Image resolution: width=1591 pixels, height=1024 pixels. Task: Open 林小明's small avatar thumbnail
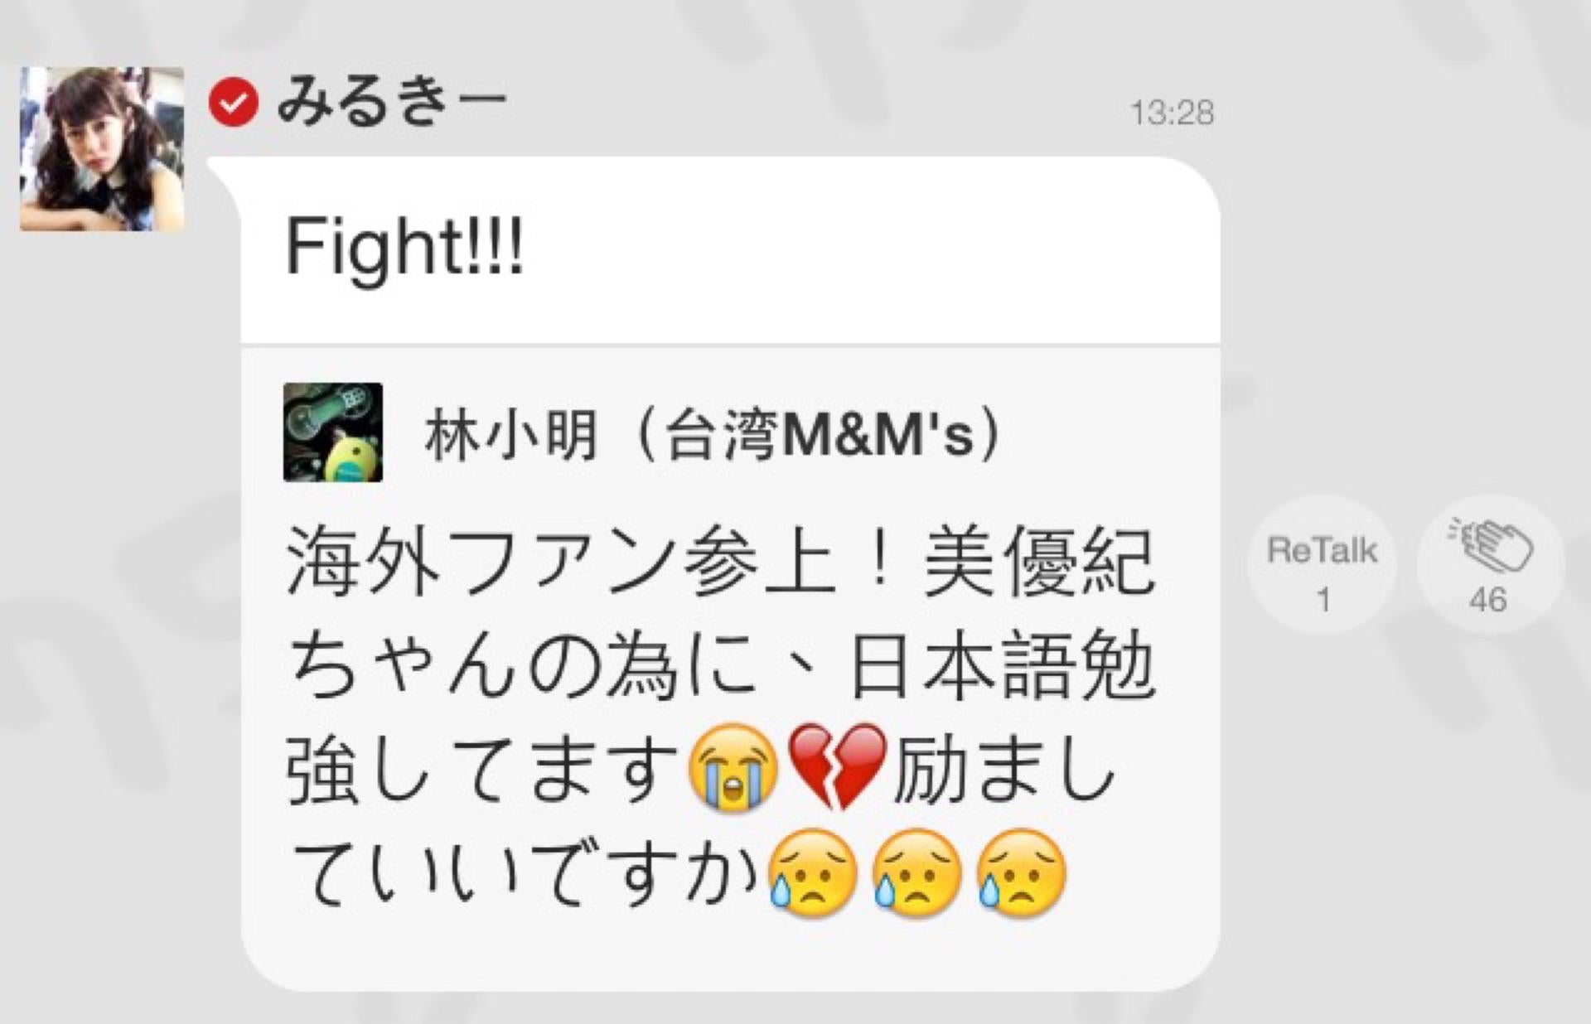pyautogui.click(x=333, y=432)
